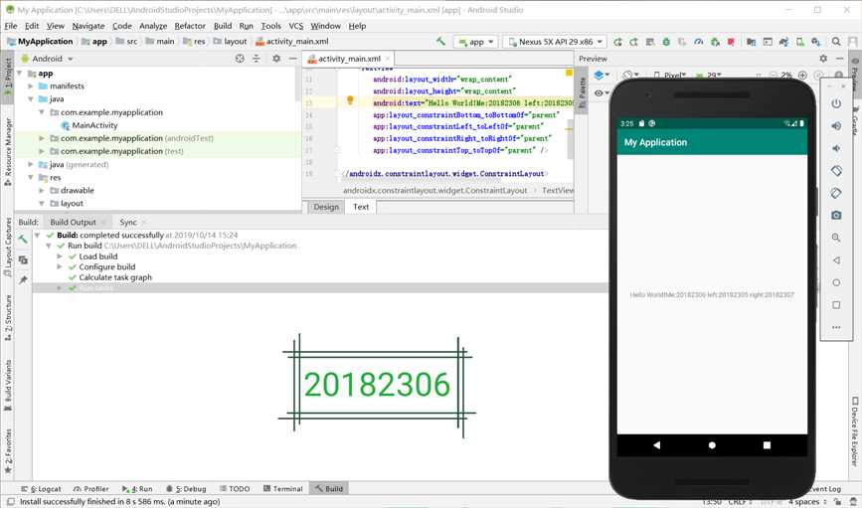This screenshot has width=862, height=508.
Task: Collapse the java folder in project tree
Action: pyautogui.click(x=31, y=99)
